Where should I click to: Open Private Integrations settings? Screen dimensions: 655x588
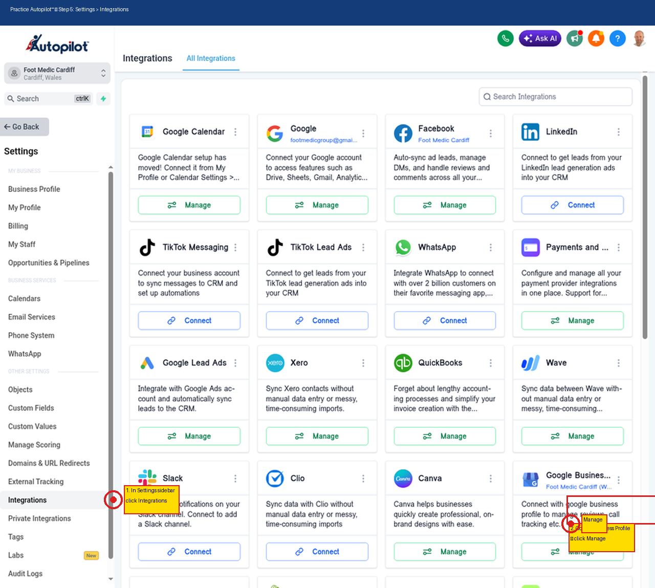click(39, 519)
